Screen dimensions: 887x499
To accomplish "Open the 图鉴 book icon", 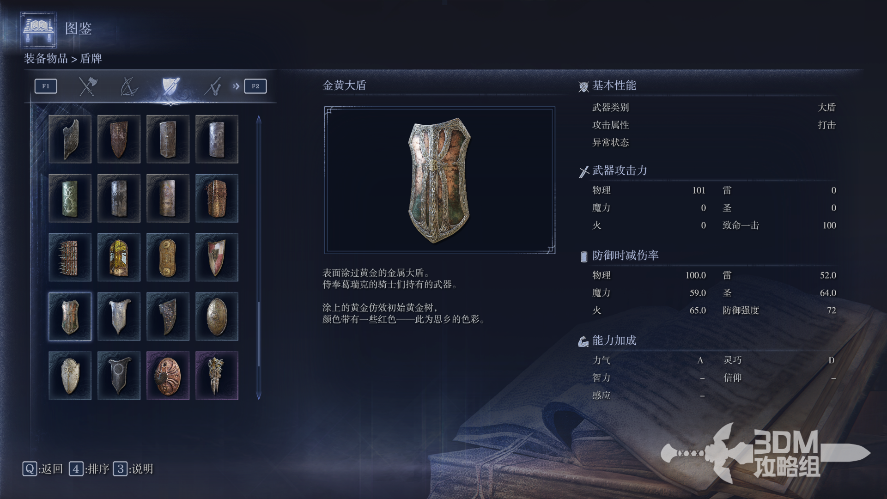I will 39,30.
